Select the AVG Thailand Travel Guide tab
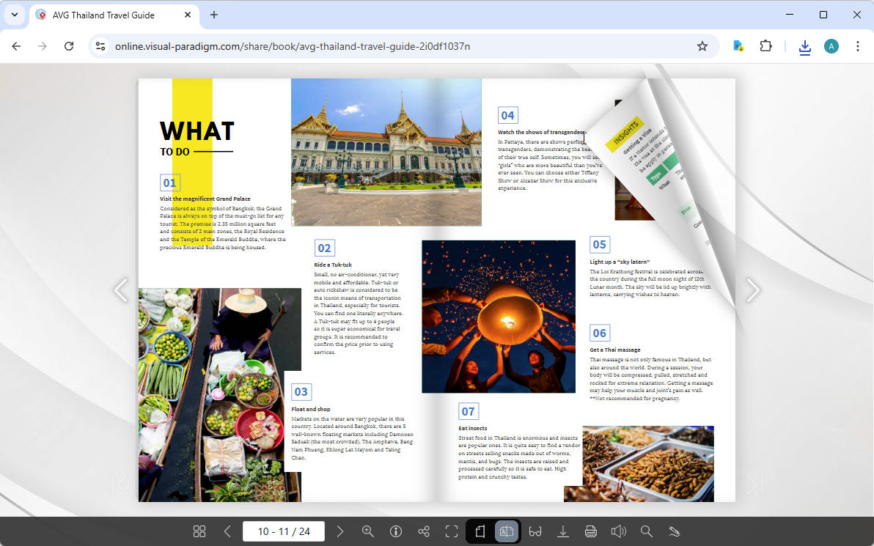Viewport: 874px width, 546px height. coord(103,15)
